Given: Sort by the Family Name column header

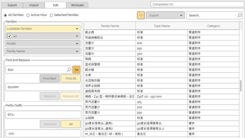Looking at the screenshot, I should pyautogui.click(x=110, y=26).
